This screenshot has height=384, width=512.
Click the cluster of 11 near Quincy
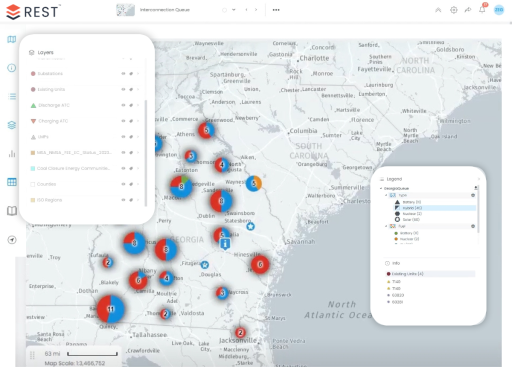click(110, 309)
